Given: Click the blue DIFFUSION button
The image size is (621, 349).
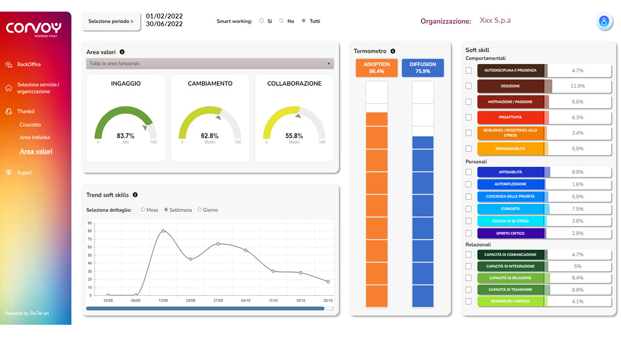Looking at the screenshot, I should point(423,68).
